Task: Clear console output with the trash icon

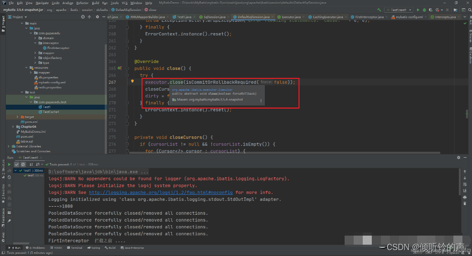Action: click(465, 203)
